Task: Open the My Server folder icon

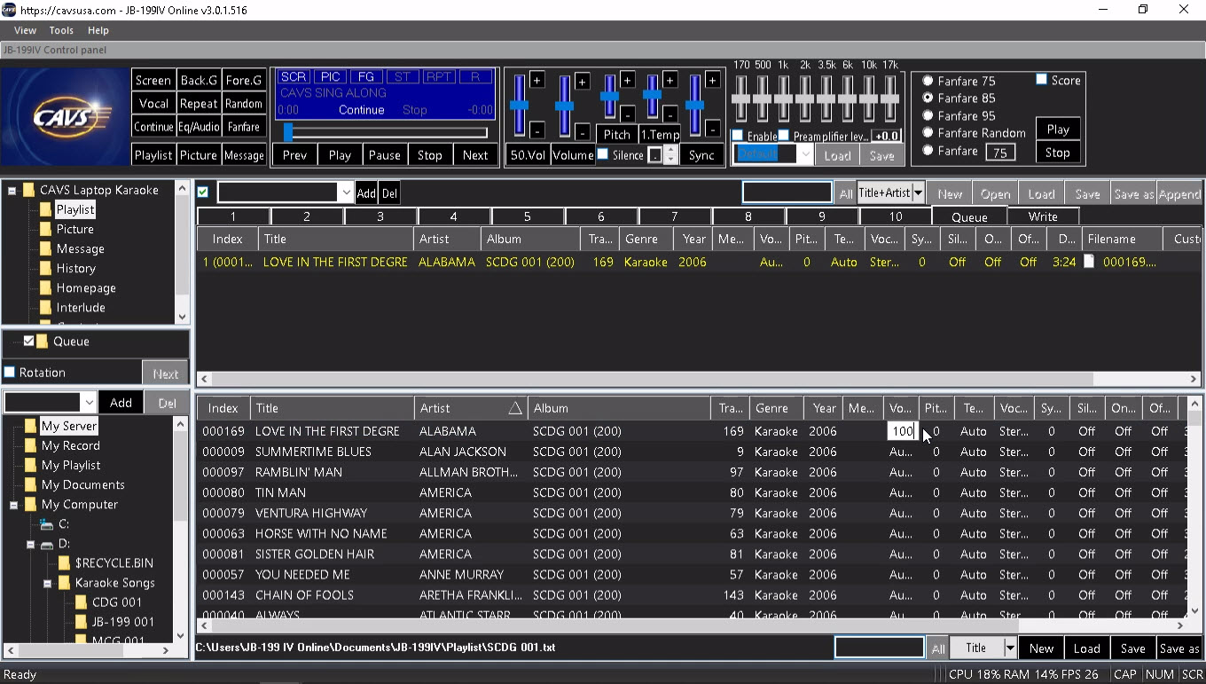Action: pyautogui.click(x=30, y=426)
